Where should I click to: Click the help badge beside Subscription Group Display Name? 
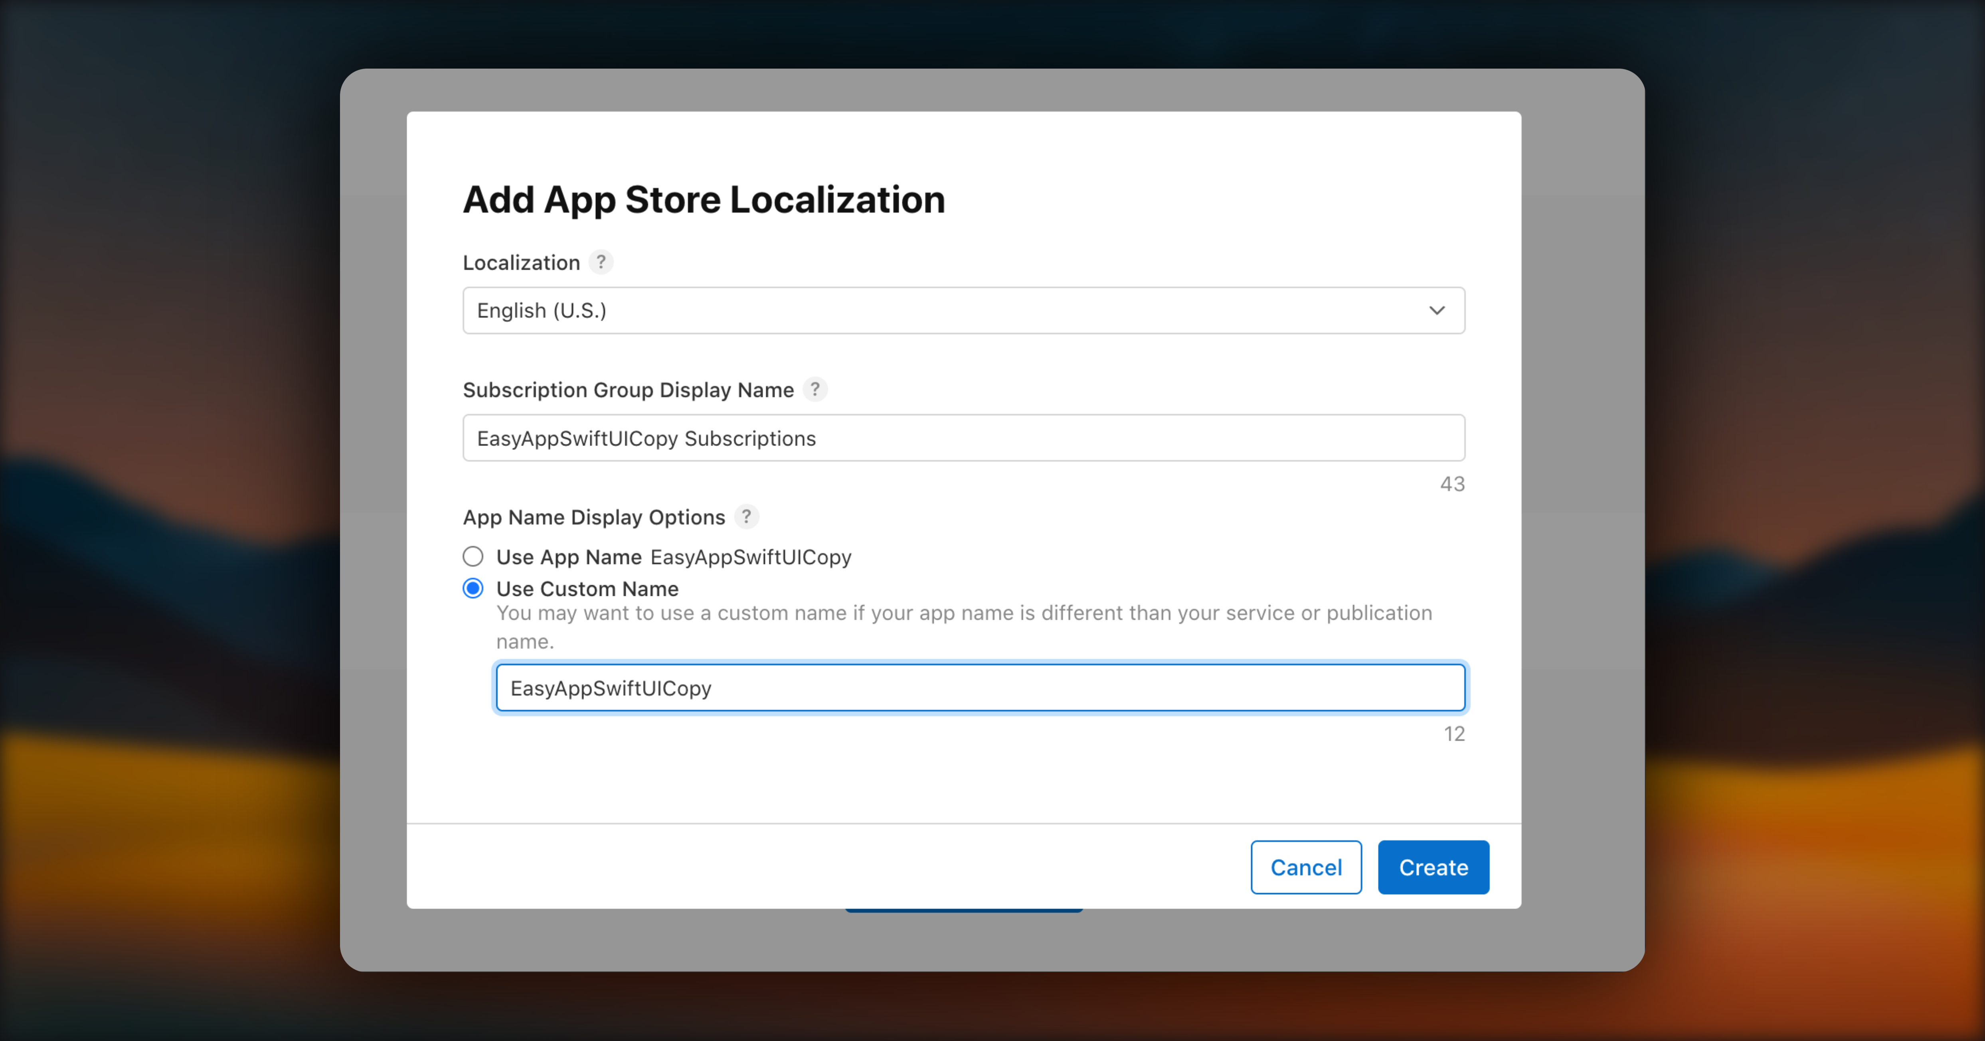point(815,390)
